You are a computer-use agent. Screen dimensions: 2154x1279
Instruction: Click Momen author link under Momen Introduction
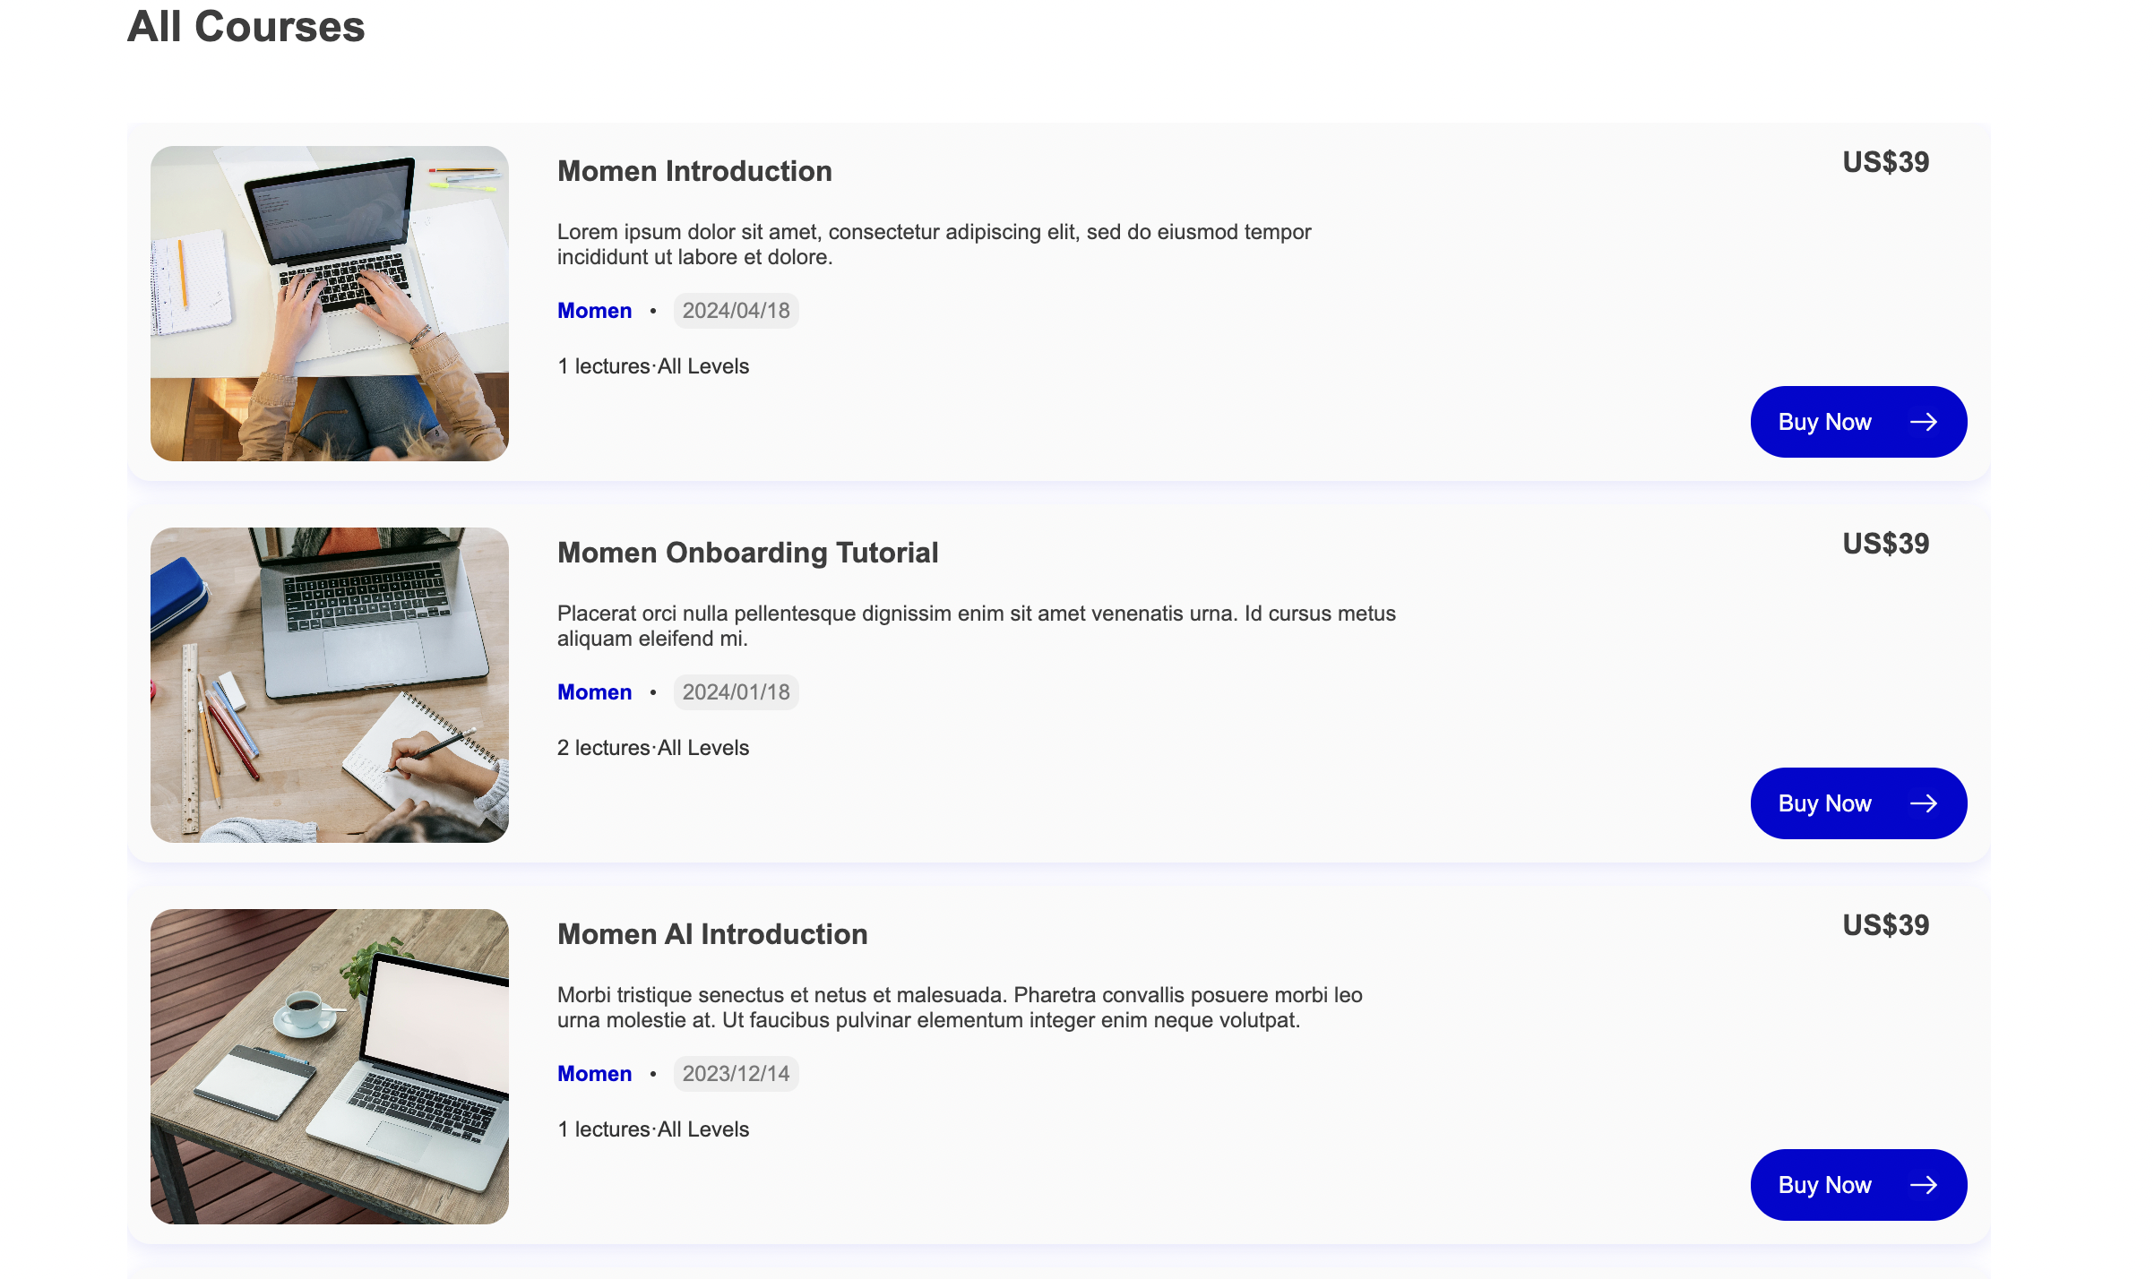point(594,311)
